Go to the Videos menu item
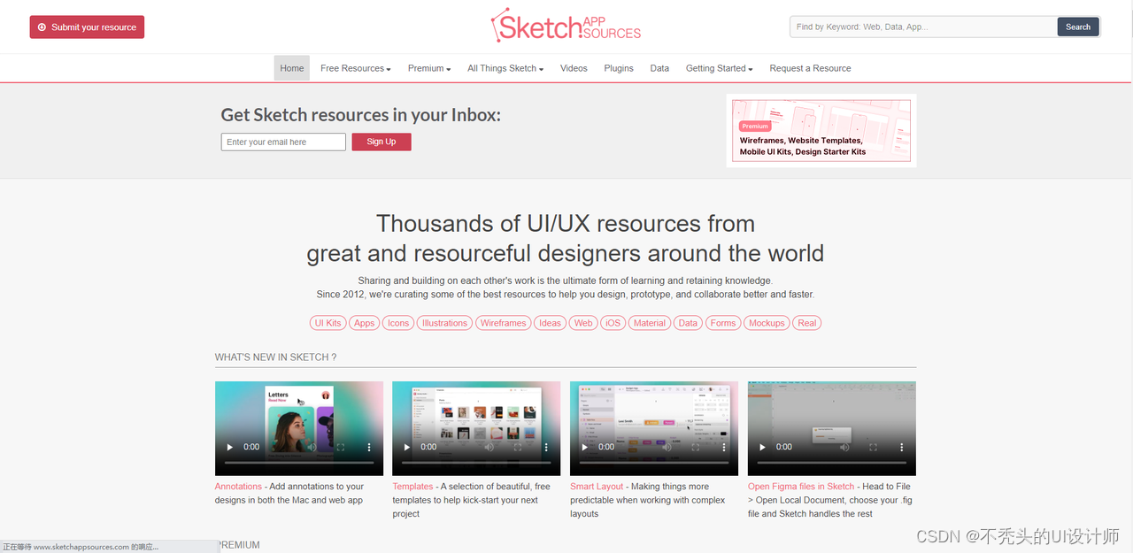 (x=574, y=68)
